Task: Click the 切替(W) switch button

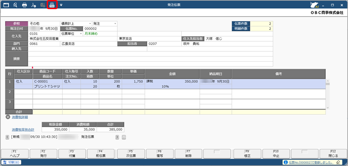Action: 11,162
